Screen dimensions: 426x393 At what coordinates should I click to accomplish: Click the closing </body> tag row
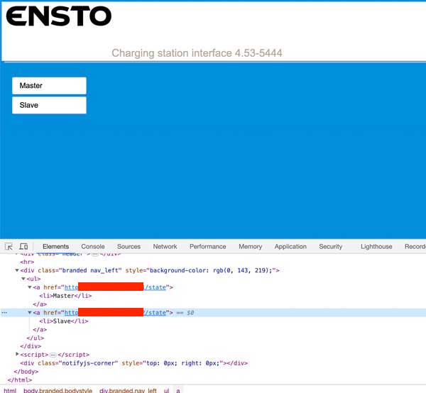[26, 372]
